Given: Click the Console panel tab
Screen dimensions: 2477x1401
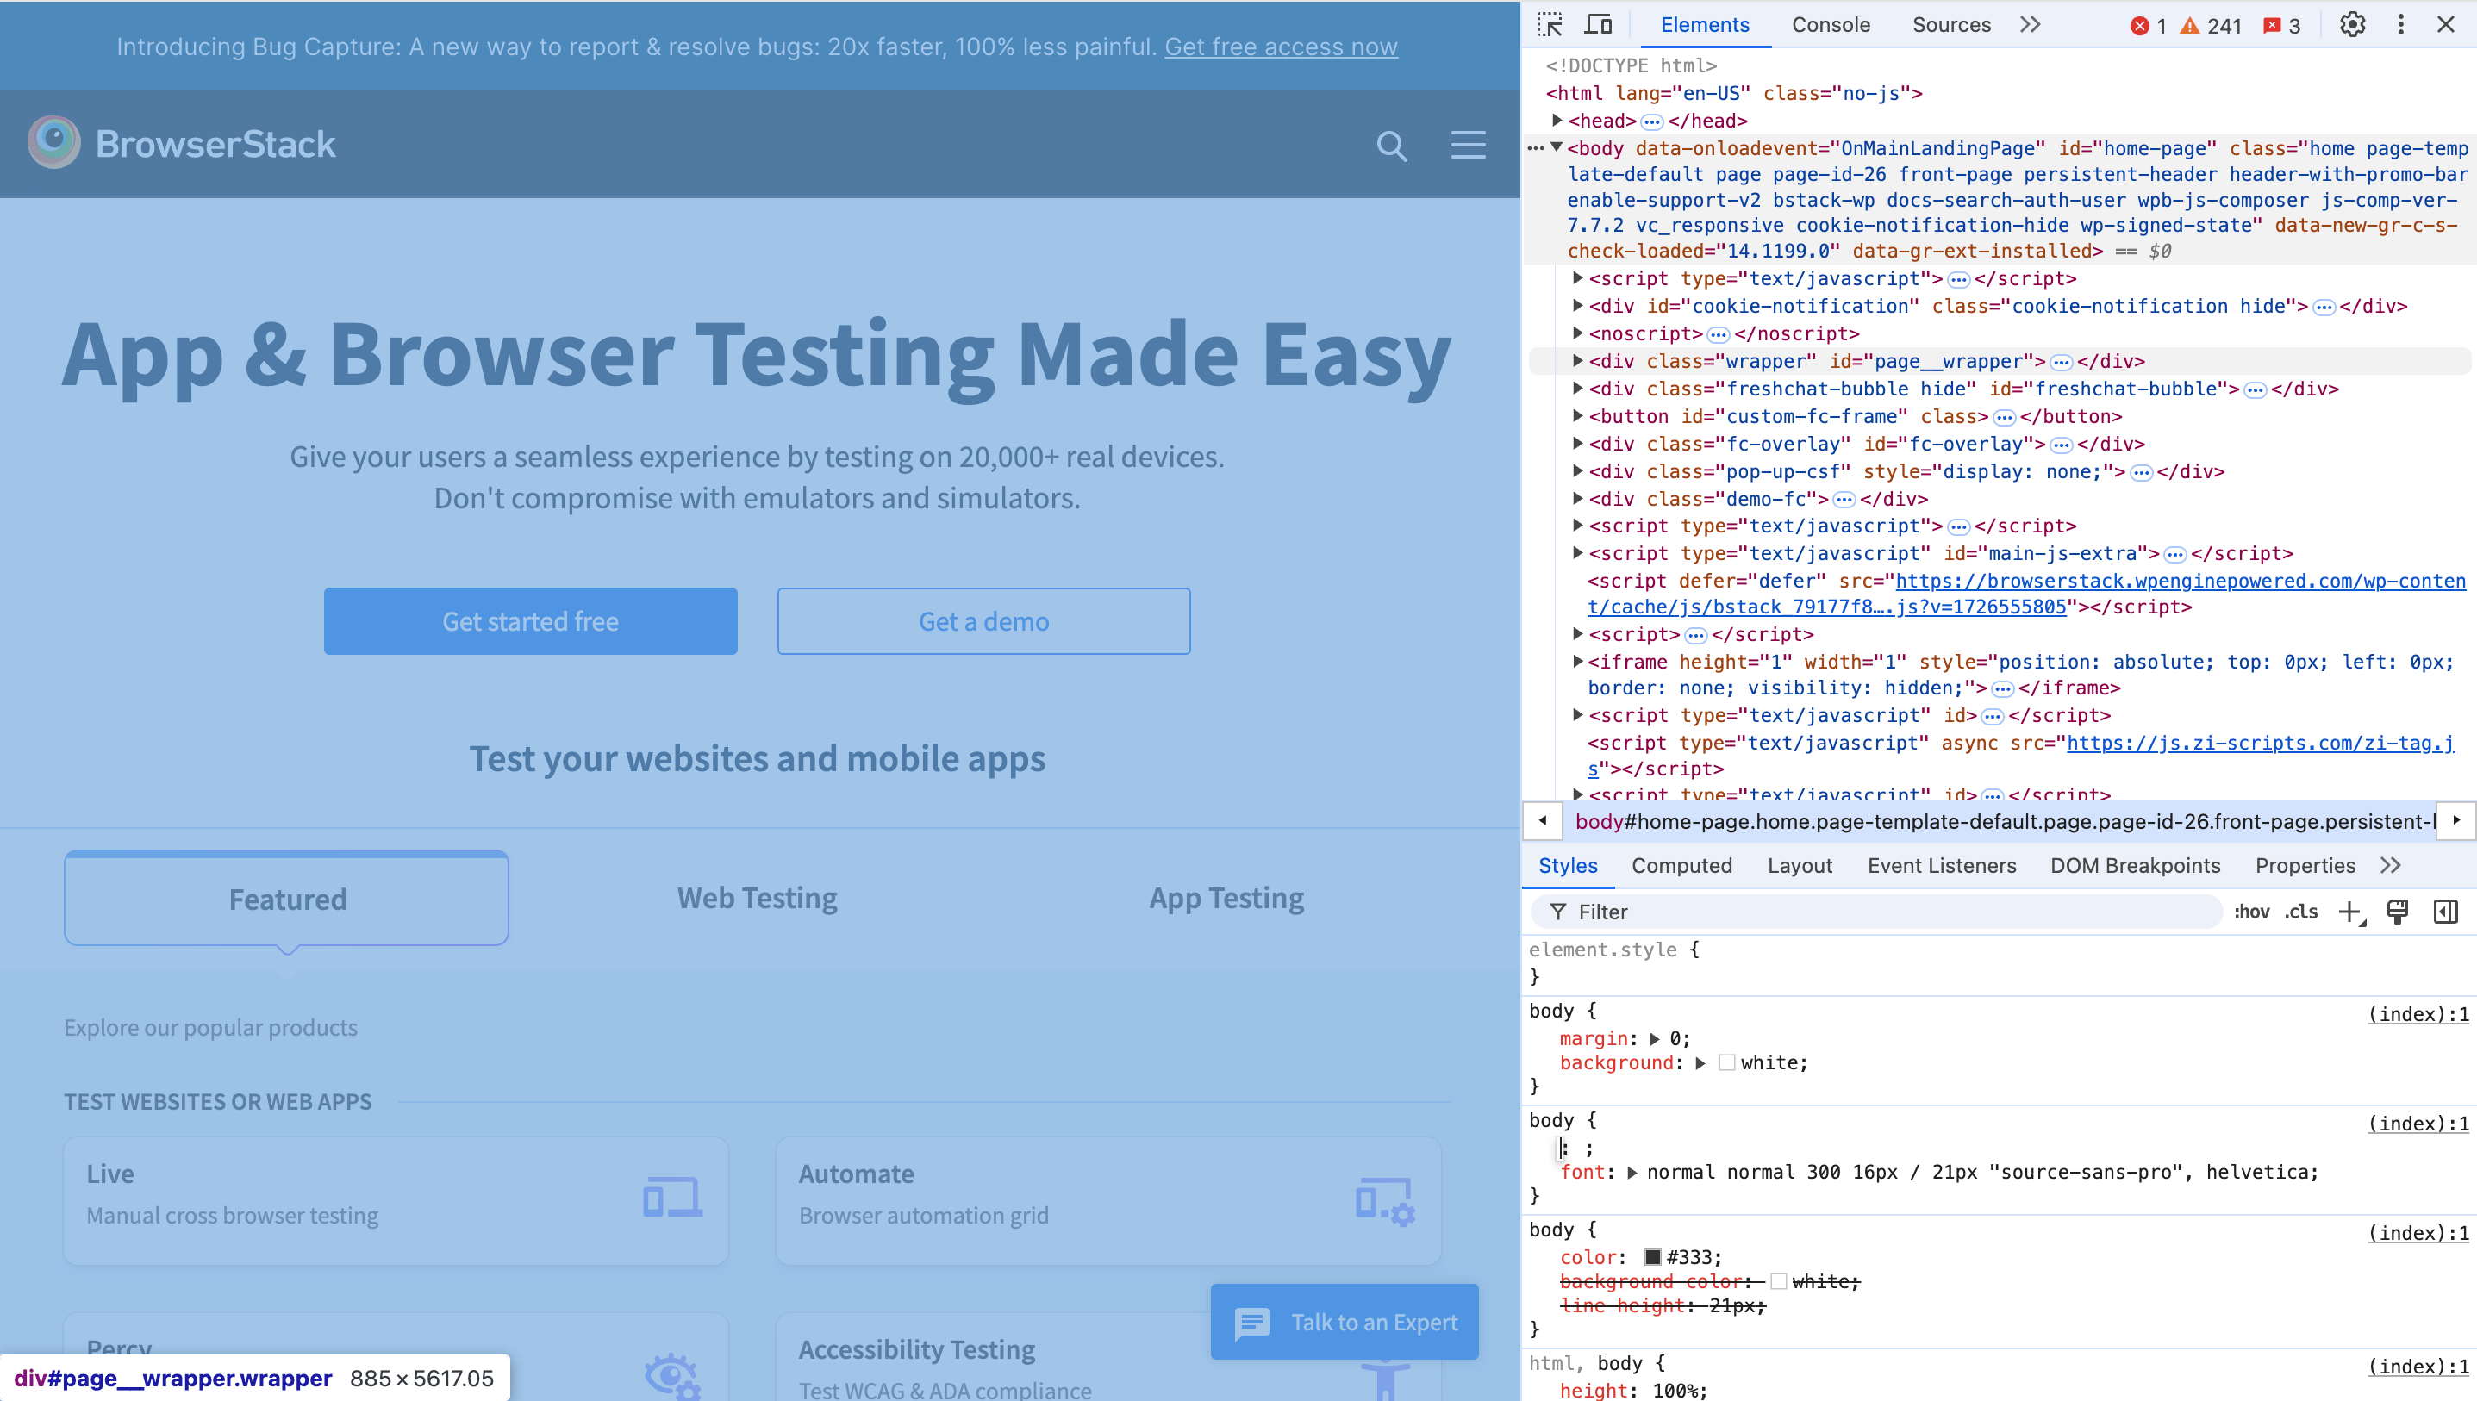Looking at the screenshot, I should click(x=1831, y=24).
